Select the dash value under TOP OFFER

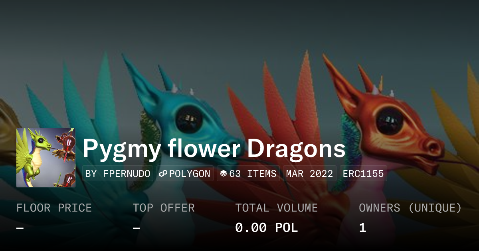pyautogui.click(x=137, y=228)
